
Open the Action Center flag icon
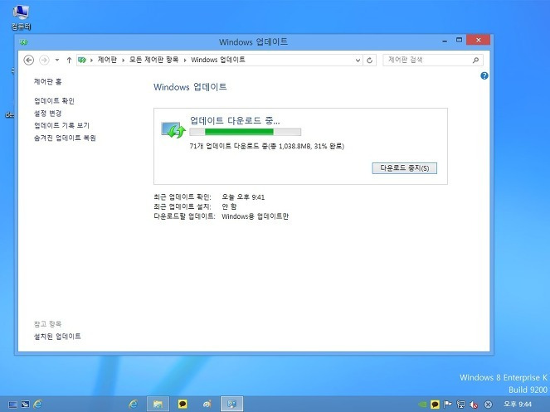448,405
